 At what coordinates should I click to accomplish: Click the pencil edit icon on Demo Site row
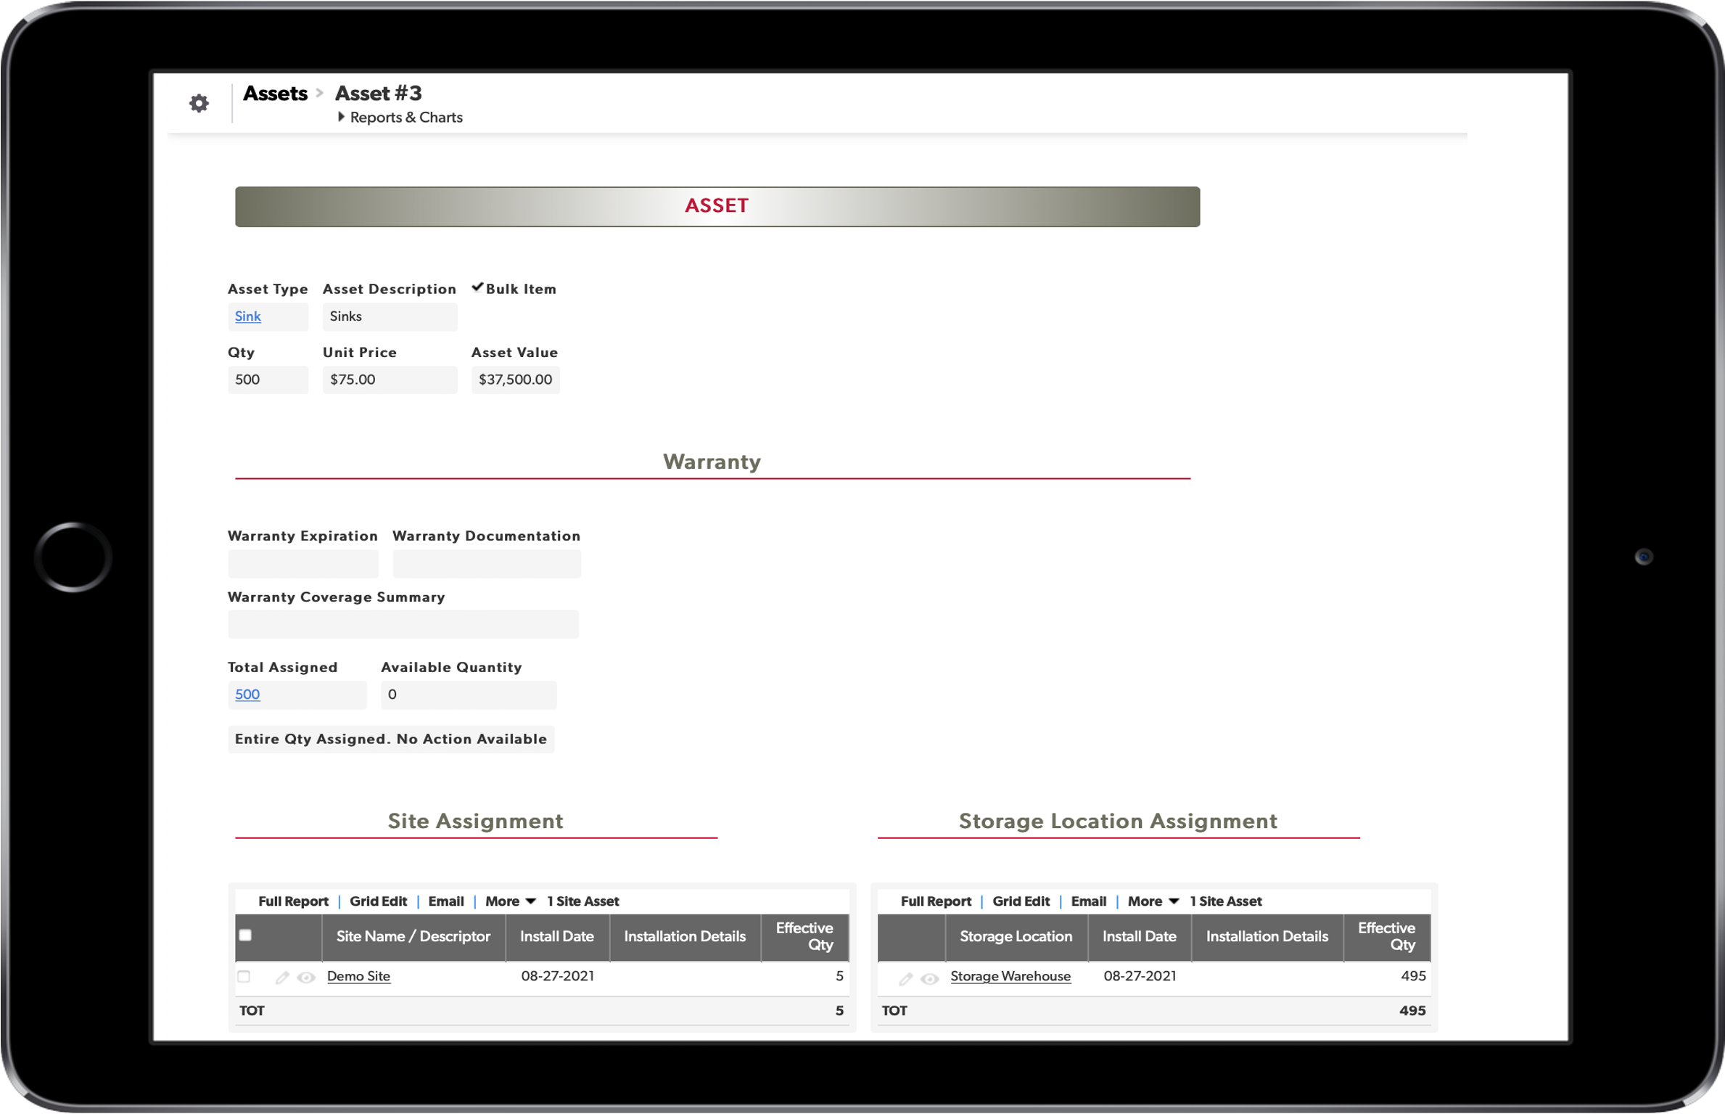click(281, 977)
